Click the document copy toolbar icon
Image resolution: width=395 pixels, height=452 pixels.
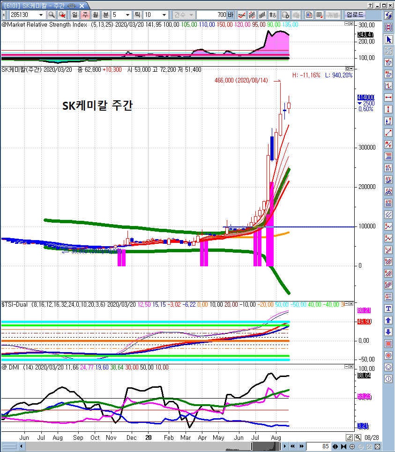pyautogui.click(x=285, y=15)
